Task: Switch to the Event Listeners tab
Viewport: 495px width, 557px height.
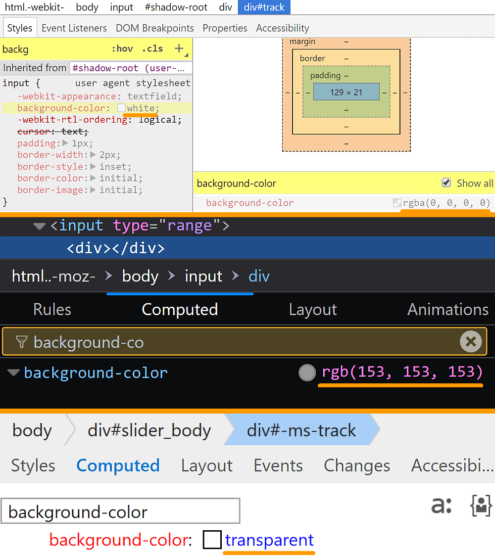Action: point(74,28)
